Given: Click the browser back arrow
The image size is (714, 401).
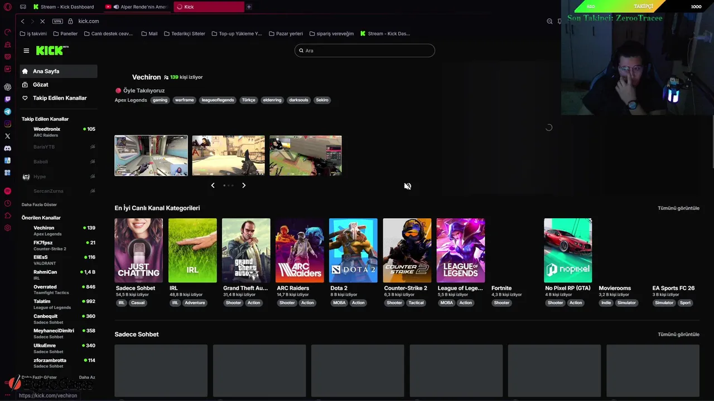Looking at the screenshot, I should pyautogui.click(x=22, y=21).
